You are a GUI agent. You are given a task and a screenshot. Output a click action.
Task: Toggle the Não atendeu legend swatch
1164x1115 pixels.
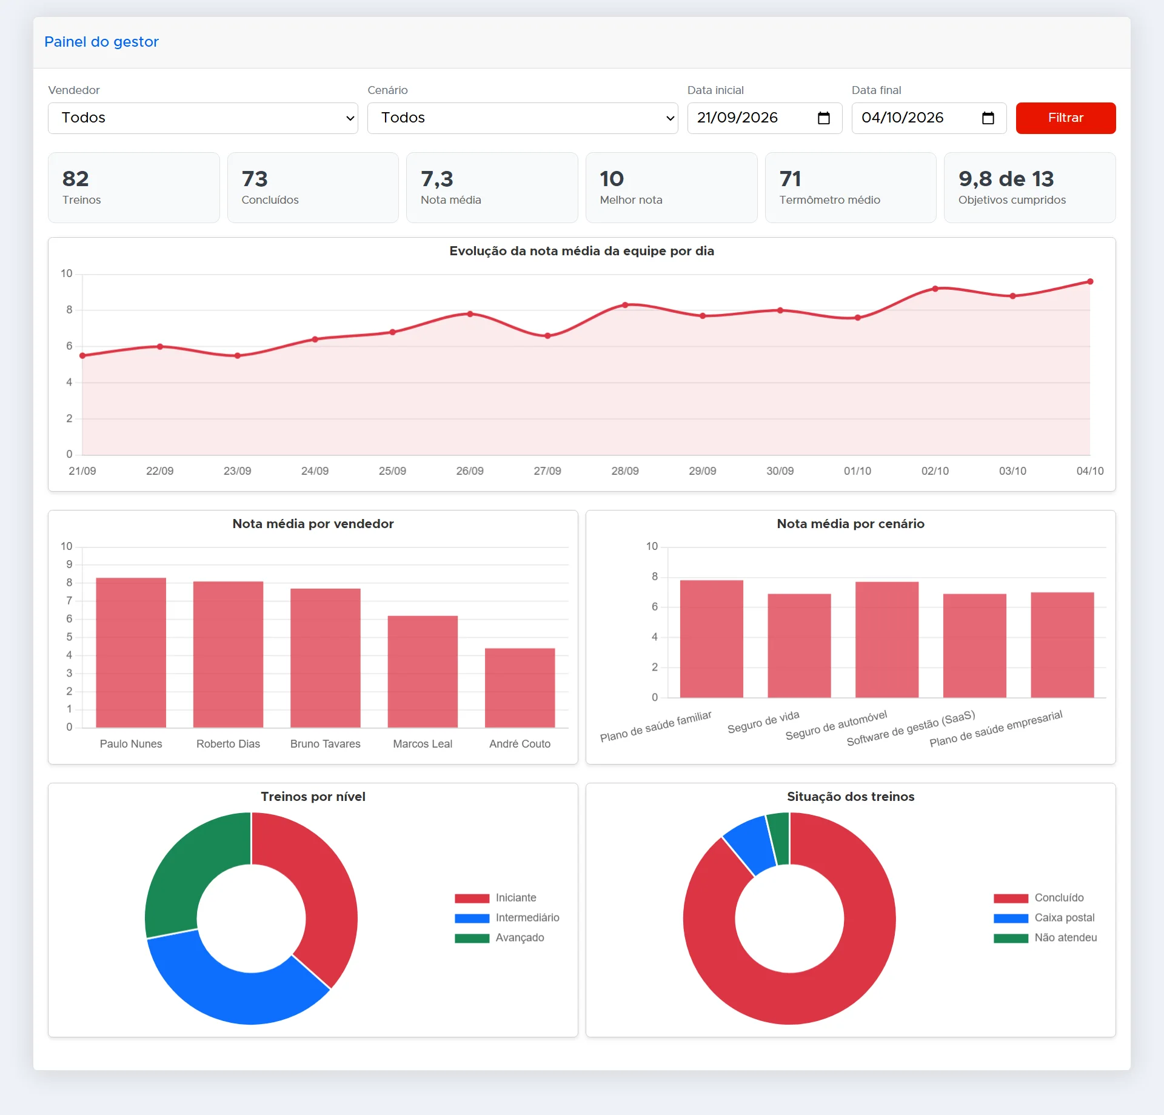tap(1011, 938)
